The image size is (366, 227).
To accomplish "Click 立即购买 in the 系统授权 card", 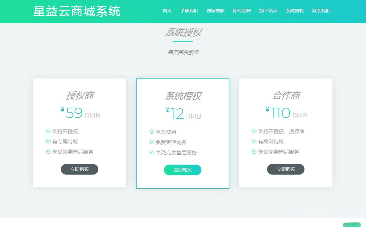I will [x=183, y=170].
